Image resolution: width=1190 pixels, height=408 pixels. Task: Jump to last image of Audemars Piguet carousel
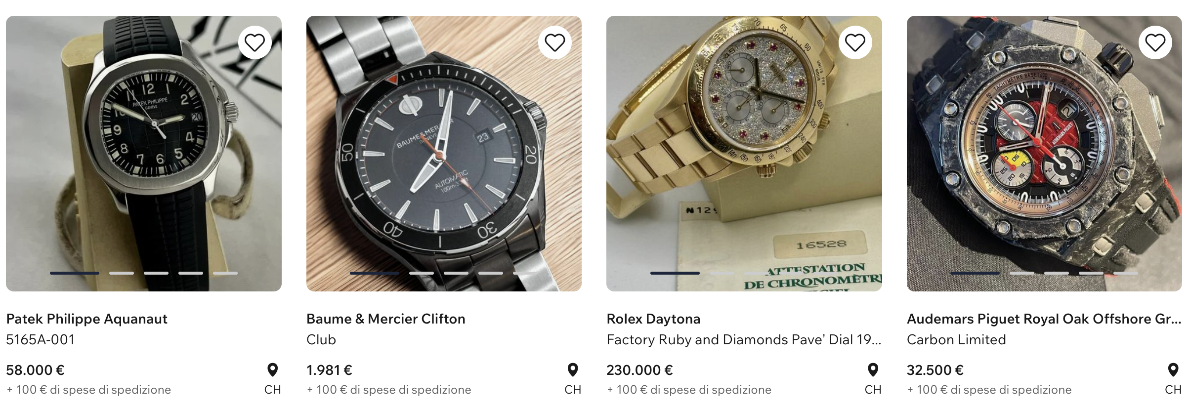pyautogui.click(x=1126, y=273)
